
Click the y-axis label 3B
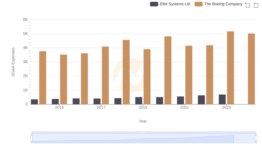click(25, 62)
